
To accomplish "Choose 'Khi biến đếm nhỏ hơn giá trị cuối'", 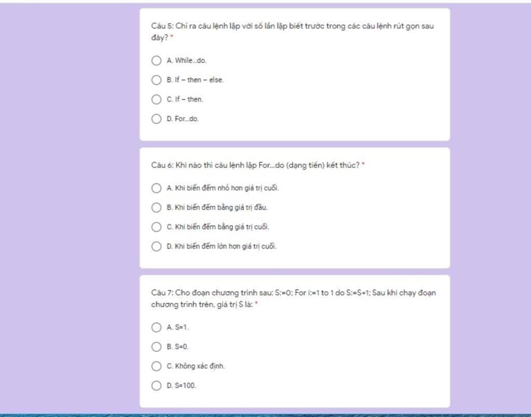I will [156, 188].
